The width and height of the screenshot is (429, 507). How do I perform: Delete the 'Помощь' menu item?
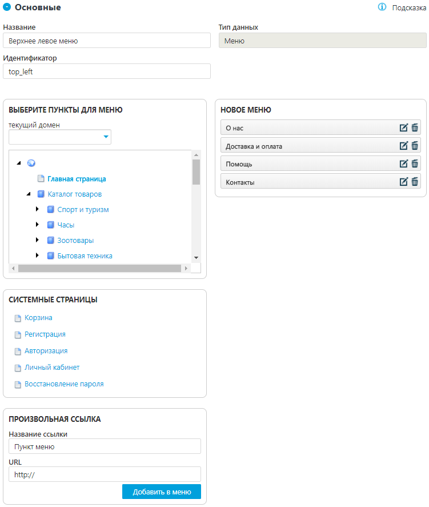[x=415, y=164]
